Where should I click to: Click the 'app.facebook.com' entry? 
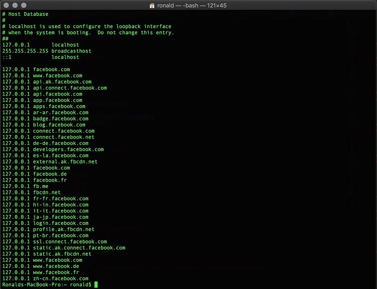coord(58,100)
